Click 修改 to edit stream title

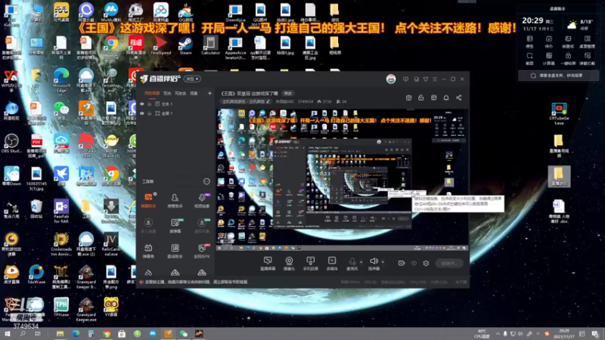point(288,93)
